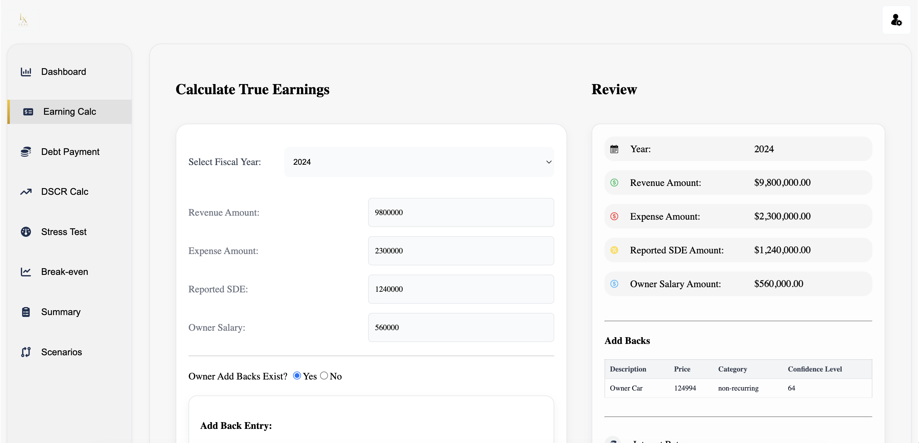Image resolution: width=919 pixels, height=443 pixels.
Task: Click the yellow icon beside Reported SDE Amount
Action: [x=614, y=250]
